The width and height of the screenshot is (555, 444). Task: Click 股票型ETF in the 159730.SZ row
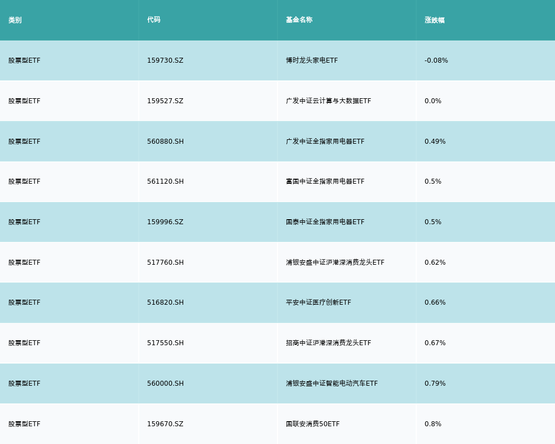(x=24, y=60)
